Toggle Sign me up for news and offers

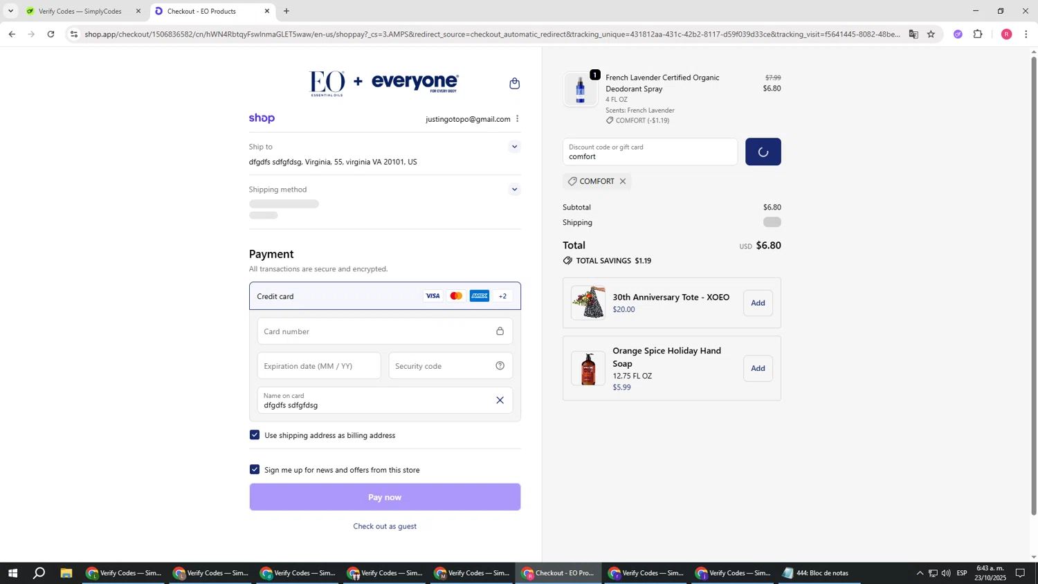pyautogui.click(x=255, y=470)
